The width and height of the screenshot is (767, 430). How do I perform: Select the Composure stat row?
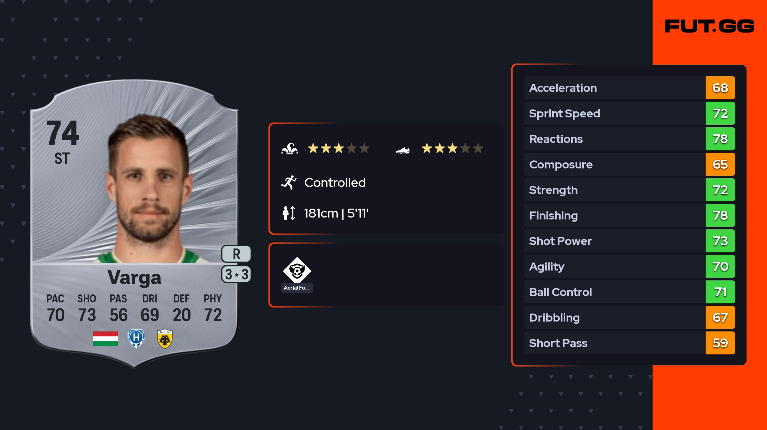pos(614,164)
